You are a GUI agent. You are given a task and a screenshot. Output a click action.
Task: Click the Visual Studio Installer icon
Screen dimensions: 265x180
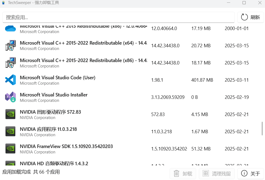point(10,97)
